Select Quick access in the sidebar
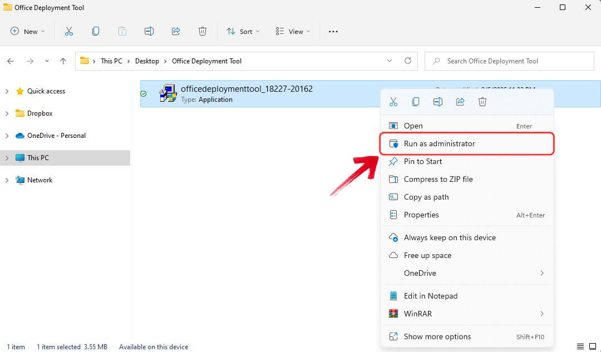The image size is (601, 352). point(46,91)
